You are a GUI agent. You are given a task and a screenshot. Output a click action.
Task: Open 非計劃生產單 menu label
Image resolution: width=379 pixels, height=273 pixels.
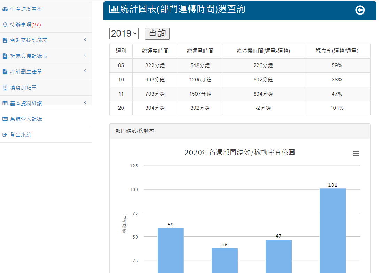(x=26, y=72)
